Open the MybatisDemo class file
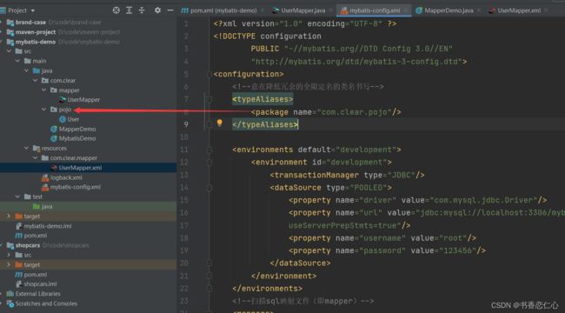Screen dimensions: 565x313 (77, 138)
